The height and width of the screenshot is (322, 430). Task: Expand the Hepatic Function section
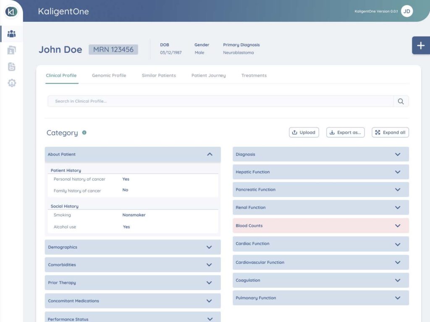point(398,172)
